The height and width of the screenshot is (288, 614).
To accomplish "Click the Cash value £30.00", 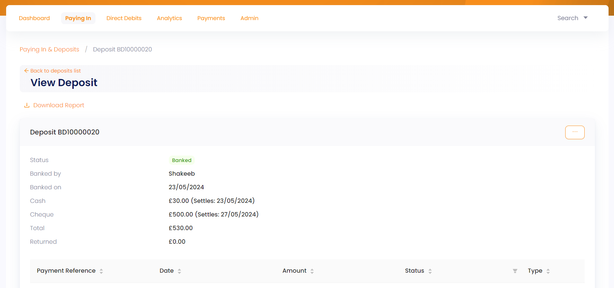I will pos(179,201).
